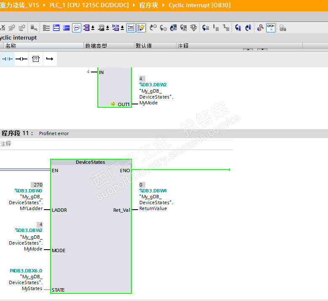Screen dimensions: 328x301
Task: Click the blue arrow with lines navigation icon
Action: [x=206, y=28]
